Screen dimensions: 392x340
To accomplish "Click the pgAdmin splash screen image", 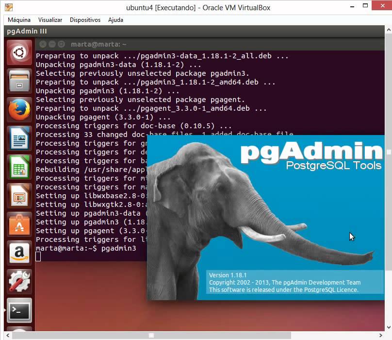I will (266, 217).
